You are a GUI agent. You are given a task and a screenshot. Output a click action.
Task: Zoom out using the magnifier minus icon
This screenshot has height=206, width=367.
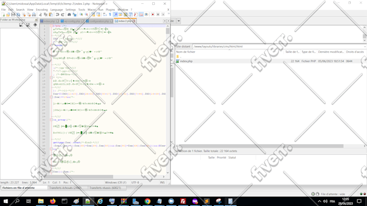click(x=86, y=15)
